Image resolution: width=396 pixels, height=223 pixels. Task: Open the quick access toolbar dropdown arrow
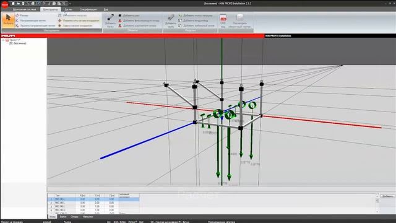[70, 4]
